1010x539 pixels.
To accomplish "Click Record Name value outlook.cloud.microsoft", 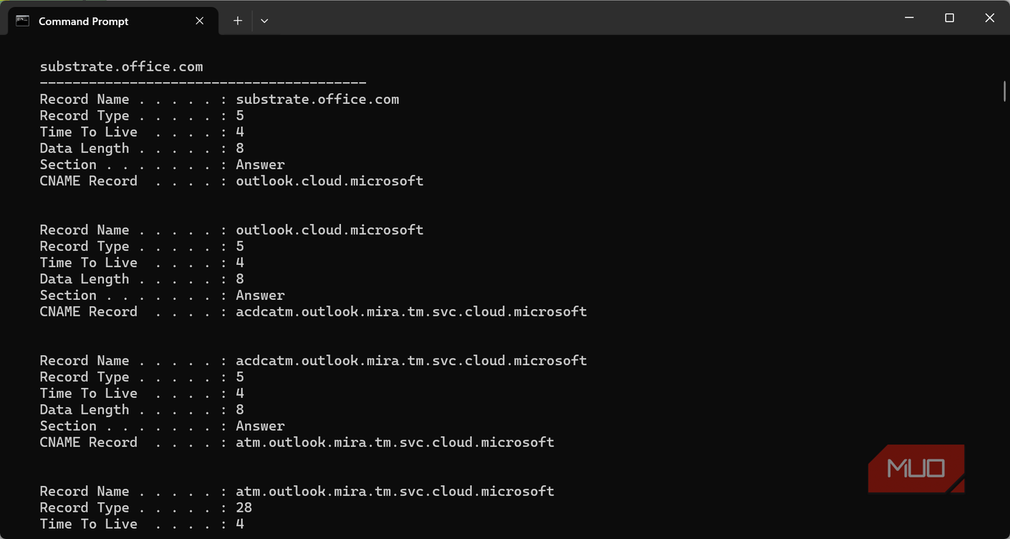I will (x=330, y=230).
